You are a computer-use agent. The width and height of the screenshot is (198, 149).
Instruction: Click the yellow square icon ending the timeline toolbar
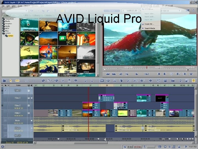(193, 81)
